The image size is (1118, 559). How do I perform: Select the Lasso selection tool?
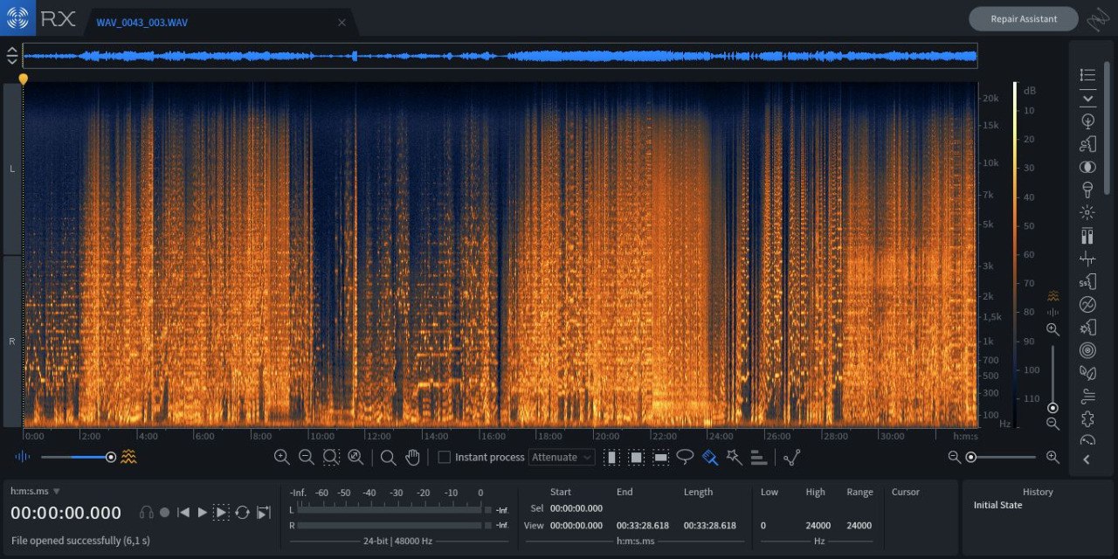coord(686,457)
